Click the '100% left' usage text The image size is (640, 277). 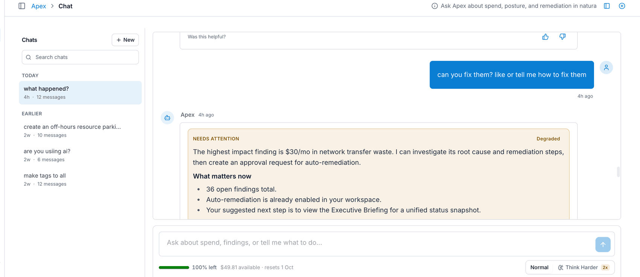[204, 268]
